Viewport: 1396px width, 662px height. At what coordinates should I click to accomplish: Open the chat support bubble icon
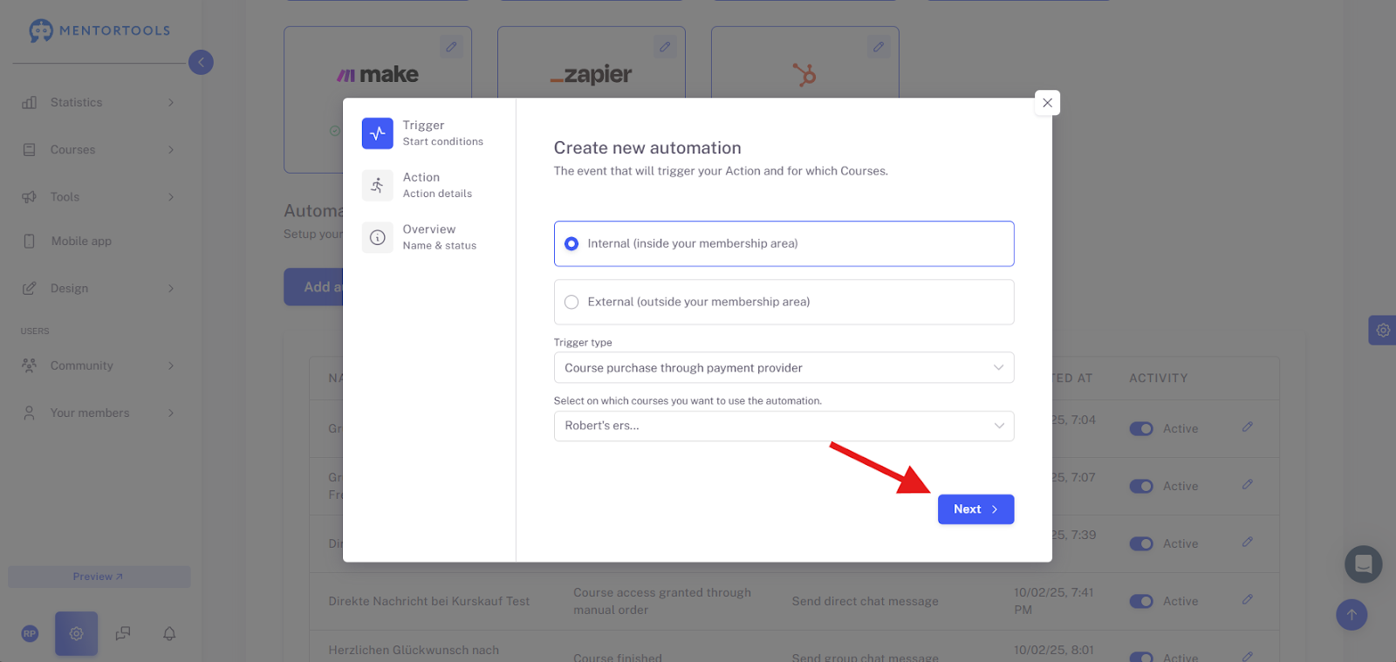click(1363, 564)
